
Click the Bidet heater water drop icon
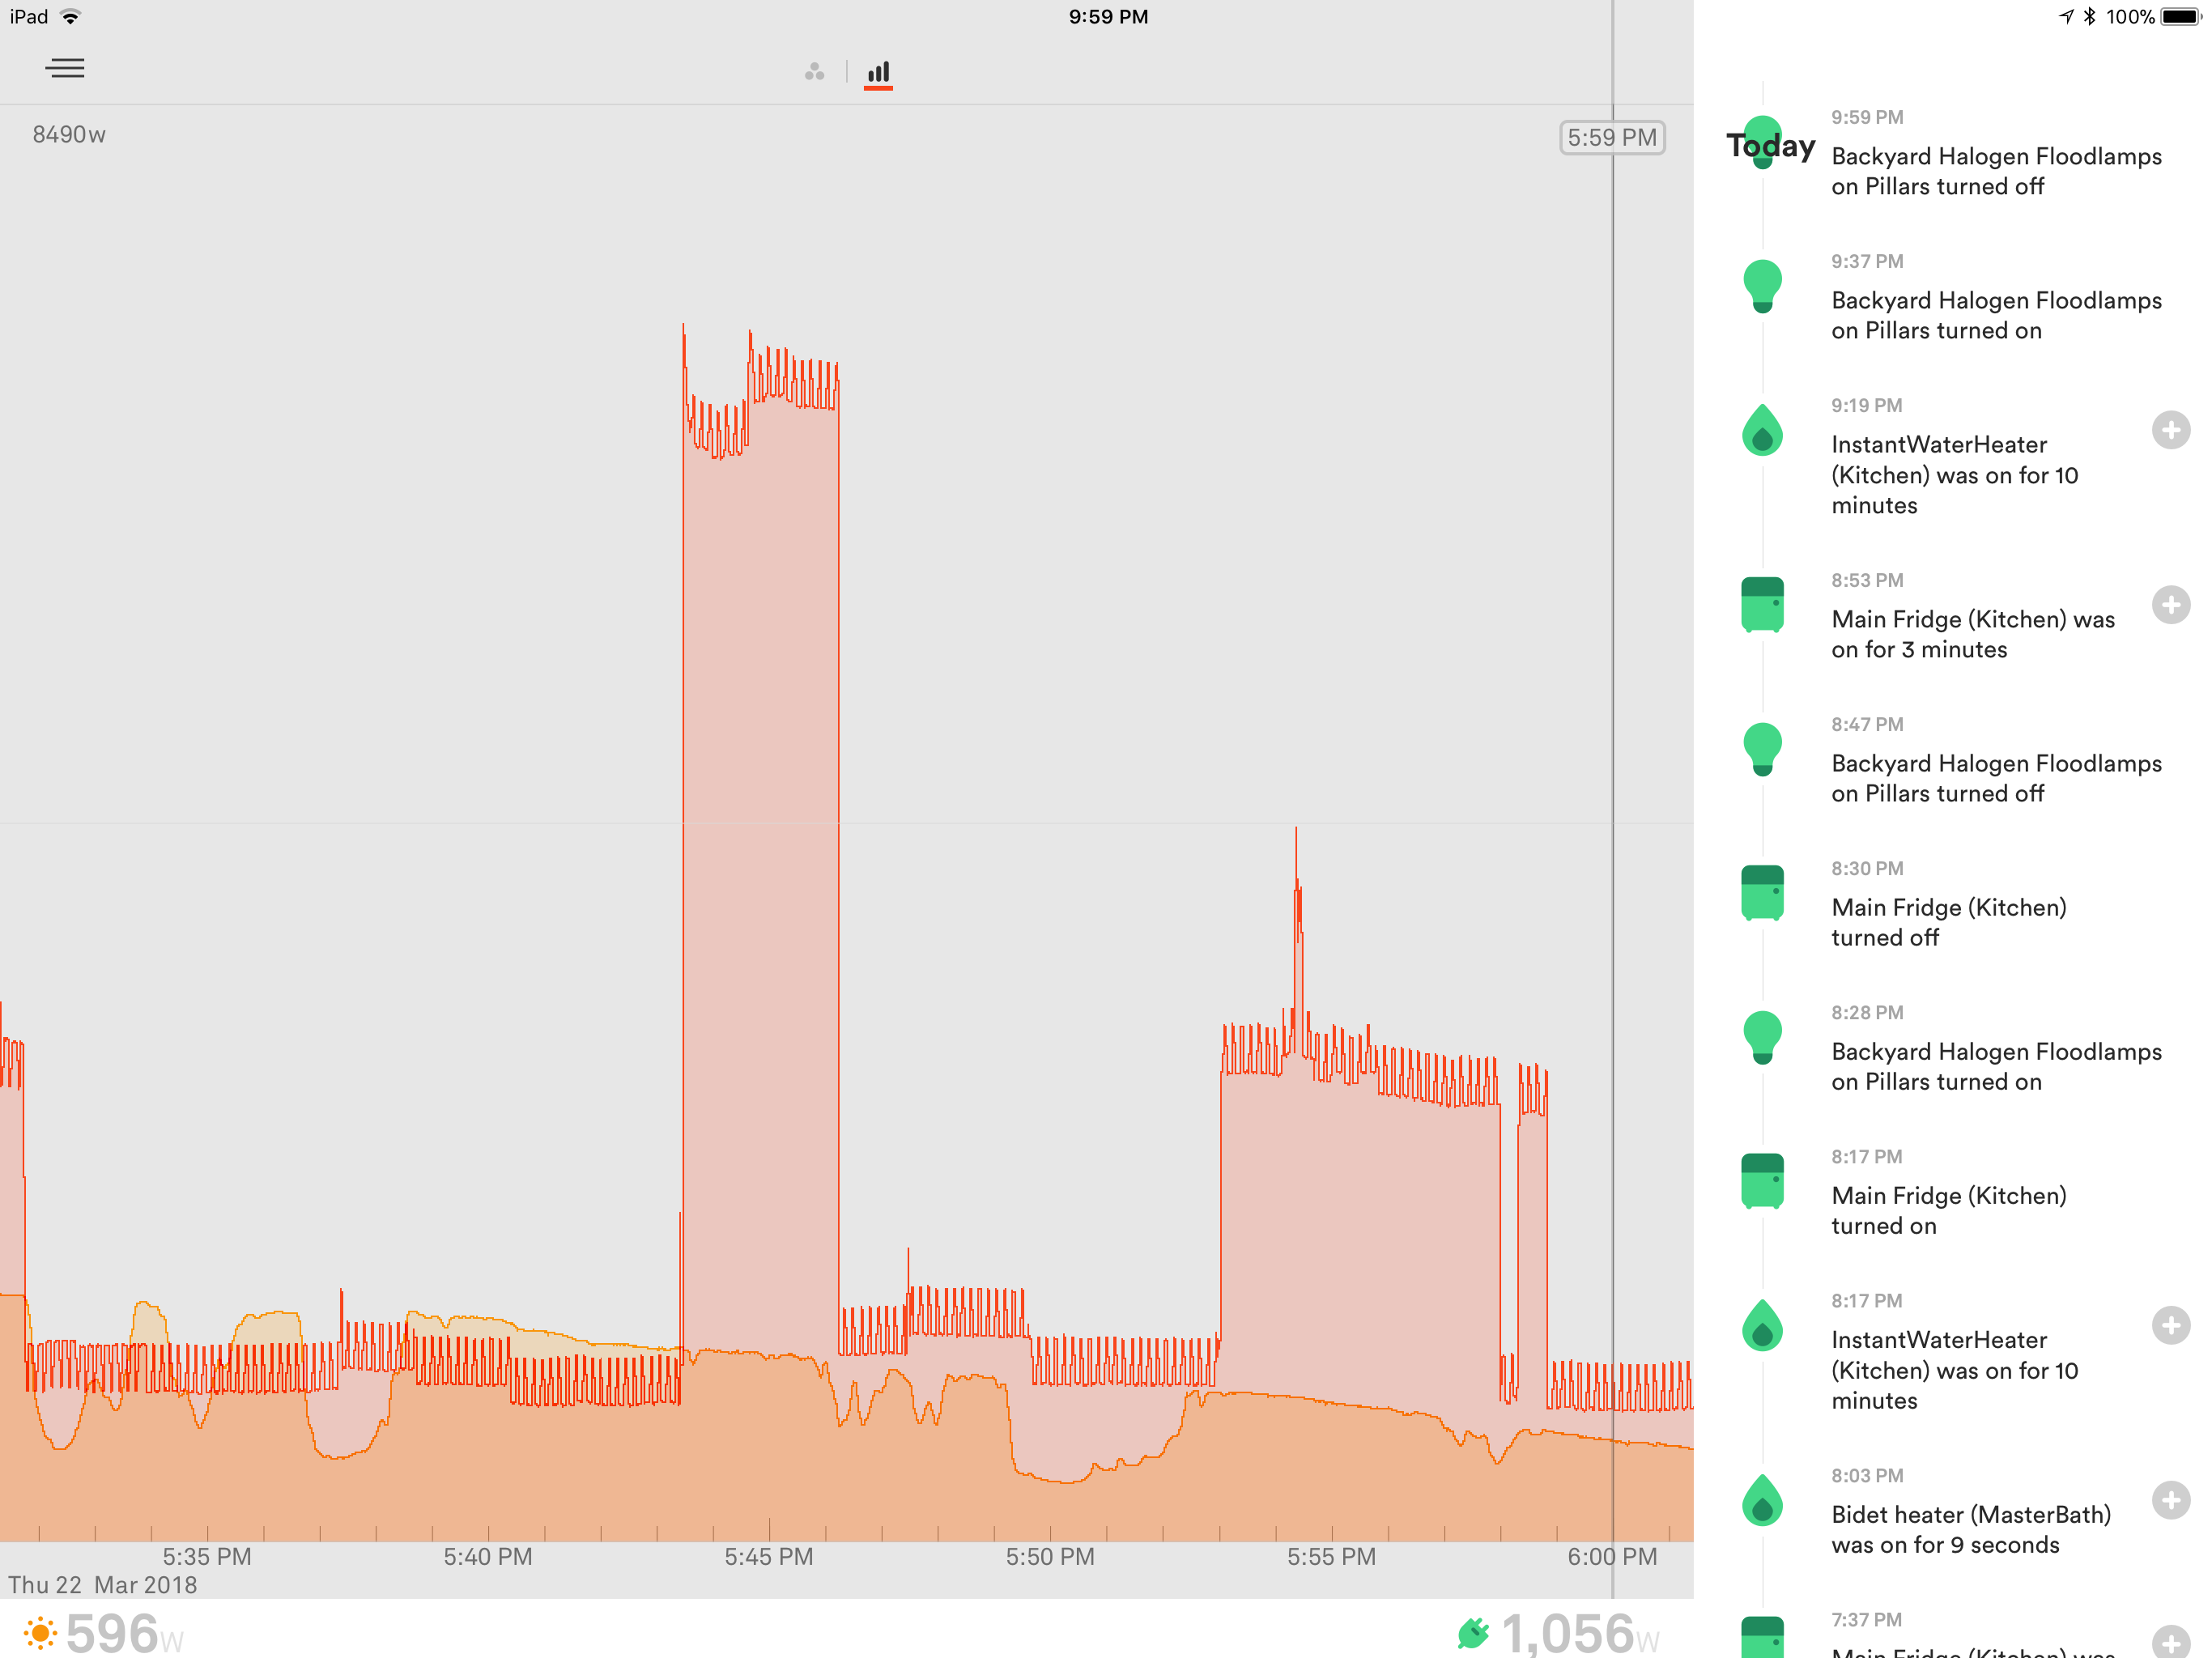click(x=1762, y=1500)
